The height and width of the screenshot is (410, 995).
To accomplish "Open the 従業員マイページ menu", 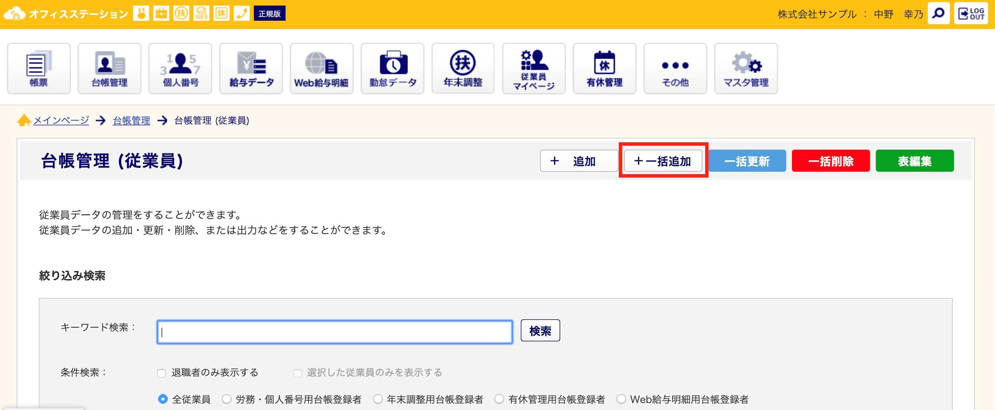I will point(534,68).
